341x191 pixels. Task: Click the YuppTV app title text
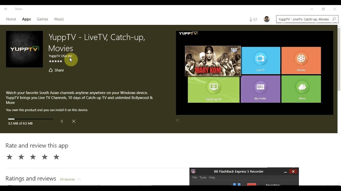click(x=97, y=43)
